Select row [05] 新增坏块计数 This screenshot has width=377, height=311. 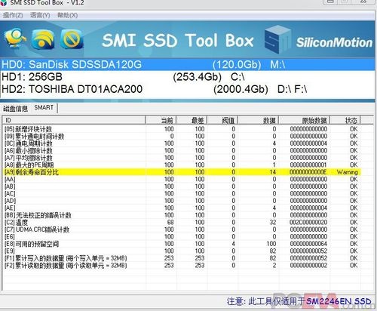182,129
